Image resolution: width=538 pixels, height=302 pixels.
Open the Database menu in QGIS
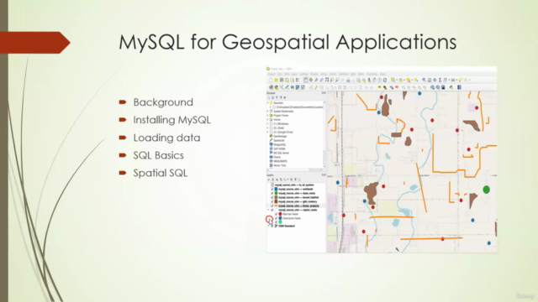344,74
